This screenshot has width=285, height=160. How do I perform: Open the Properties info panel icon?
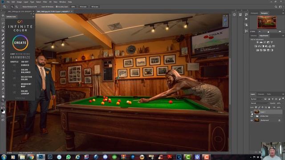click(234, 15)
